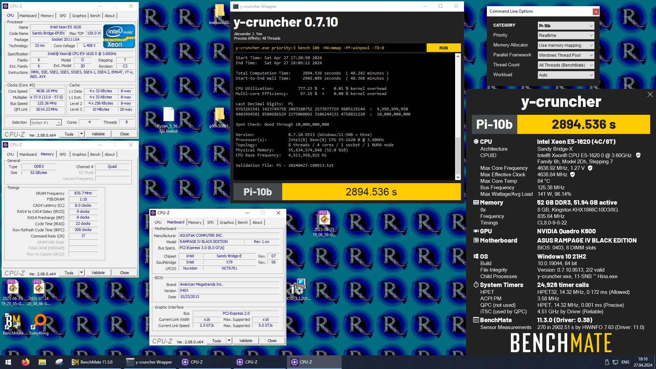Image resolution: width=656 pixels, height=369 pixels.
Task: Open the Socket #1 selection dropdown in CPU-Z
Action: coord(46,122)
